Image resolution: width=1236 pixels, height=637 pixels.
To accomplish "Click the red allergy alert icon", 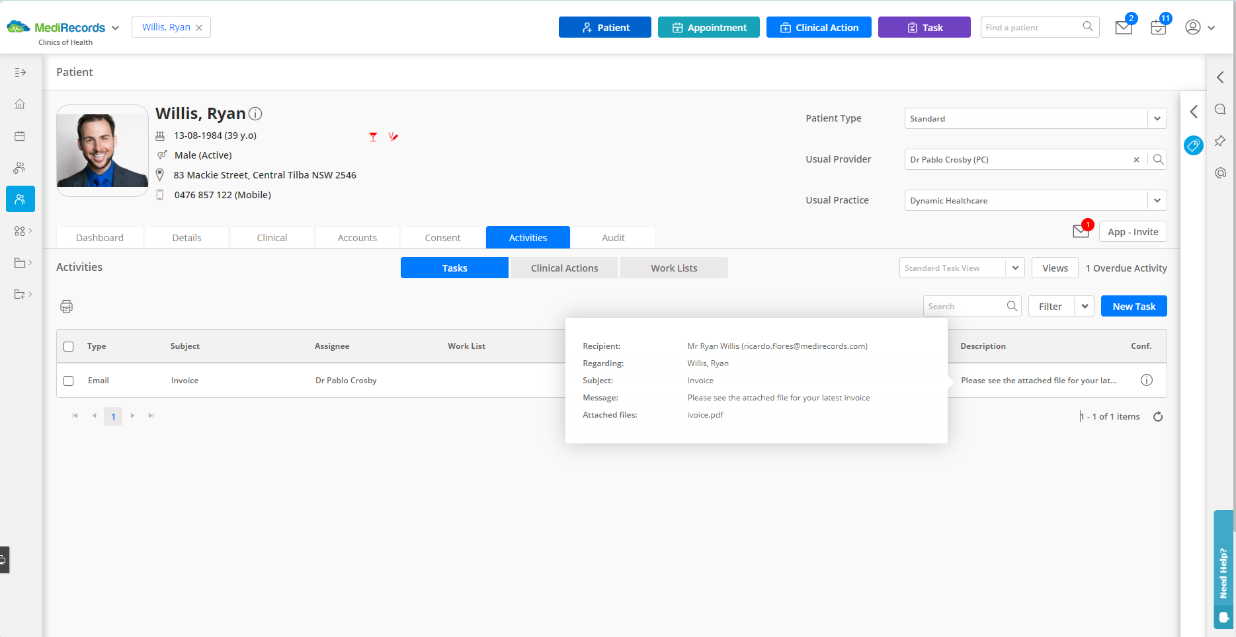I will coord(393,136).
